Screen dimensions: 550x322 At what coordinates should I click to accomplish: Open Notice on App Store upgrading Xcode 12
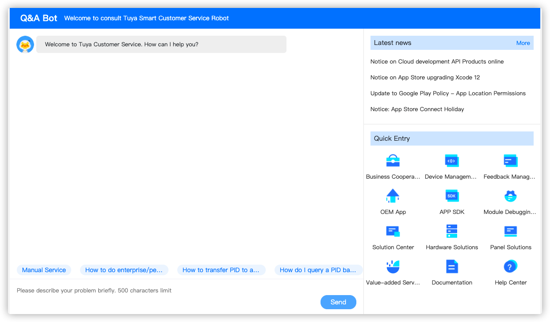pos(425,77)
